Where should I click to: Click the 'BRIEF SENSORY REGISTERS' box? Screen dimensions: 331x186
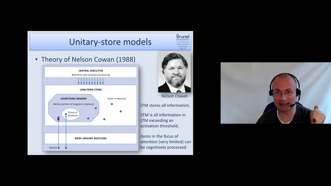(91, 138)
